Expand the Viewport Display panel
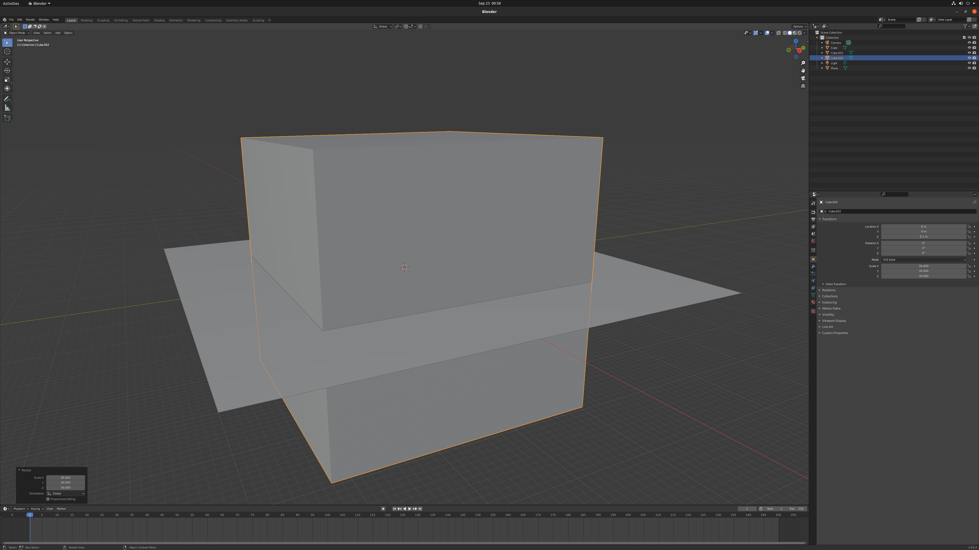The image size is (979, 550). point(834,321)
